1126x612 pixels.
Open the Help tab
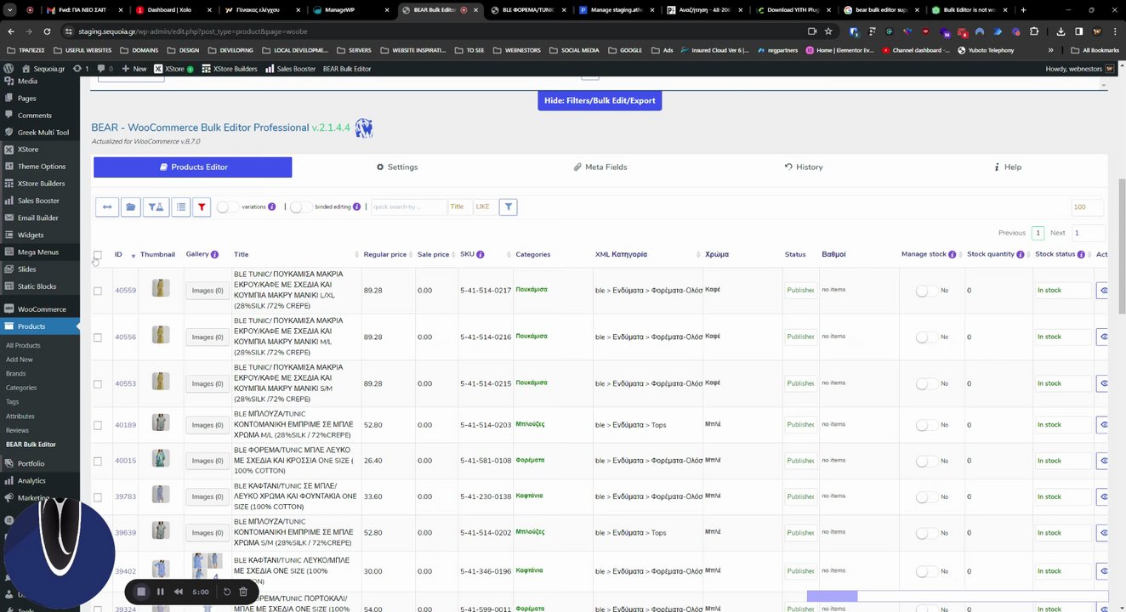1008,167
